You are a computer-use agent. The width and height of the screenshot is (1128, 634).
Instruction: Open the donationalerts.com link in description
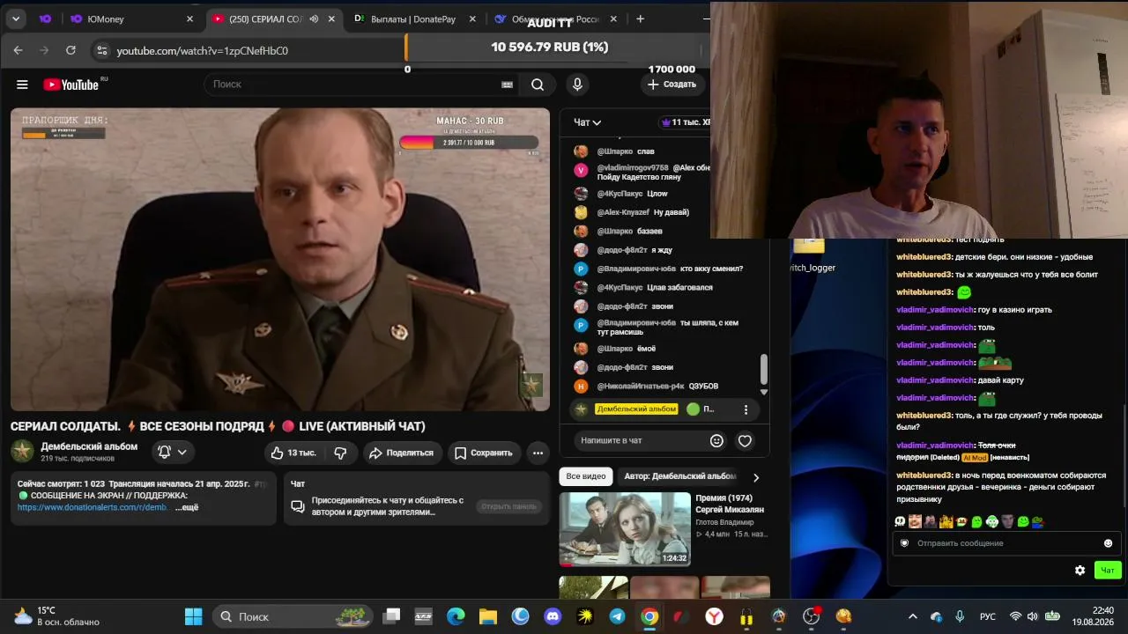point(93,507)
